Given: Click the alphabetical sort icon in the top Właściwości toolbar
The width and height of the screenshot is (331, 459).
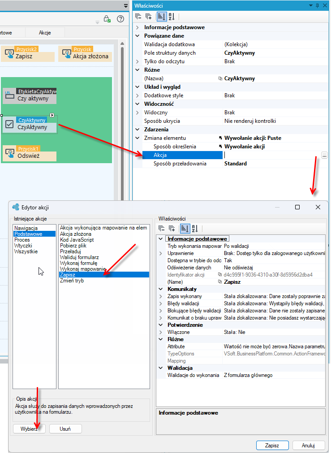Looking at the screenshot, I should click(x=172, y=17).
